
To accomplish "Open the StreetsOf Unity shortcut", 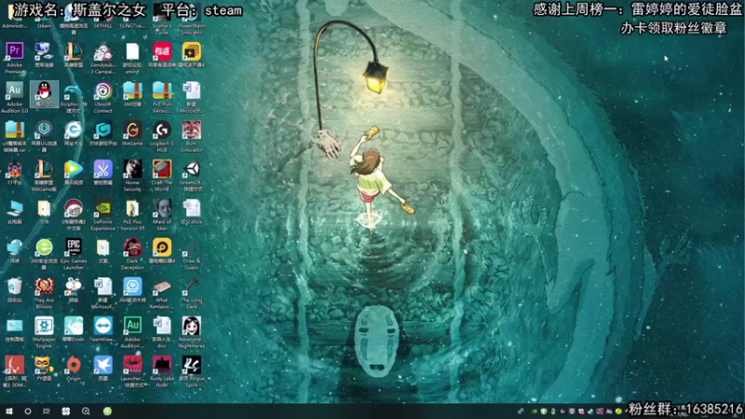I will pos(192,176).
